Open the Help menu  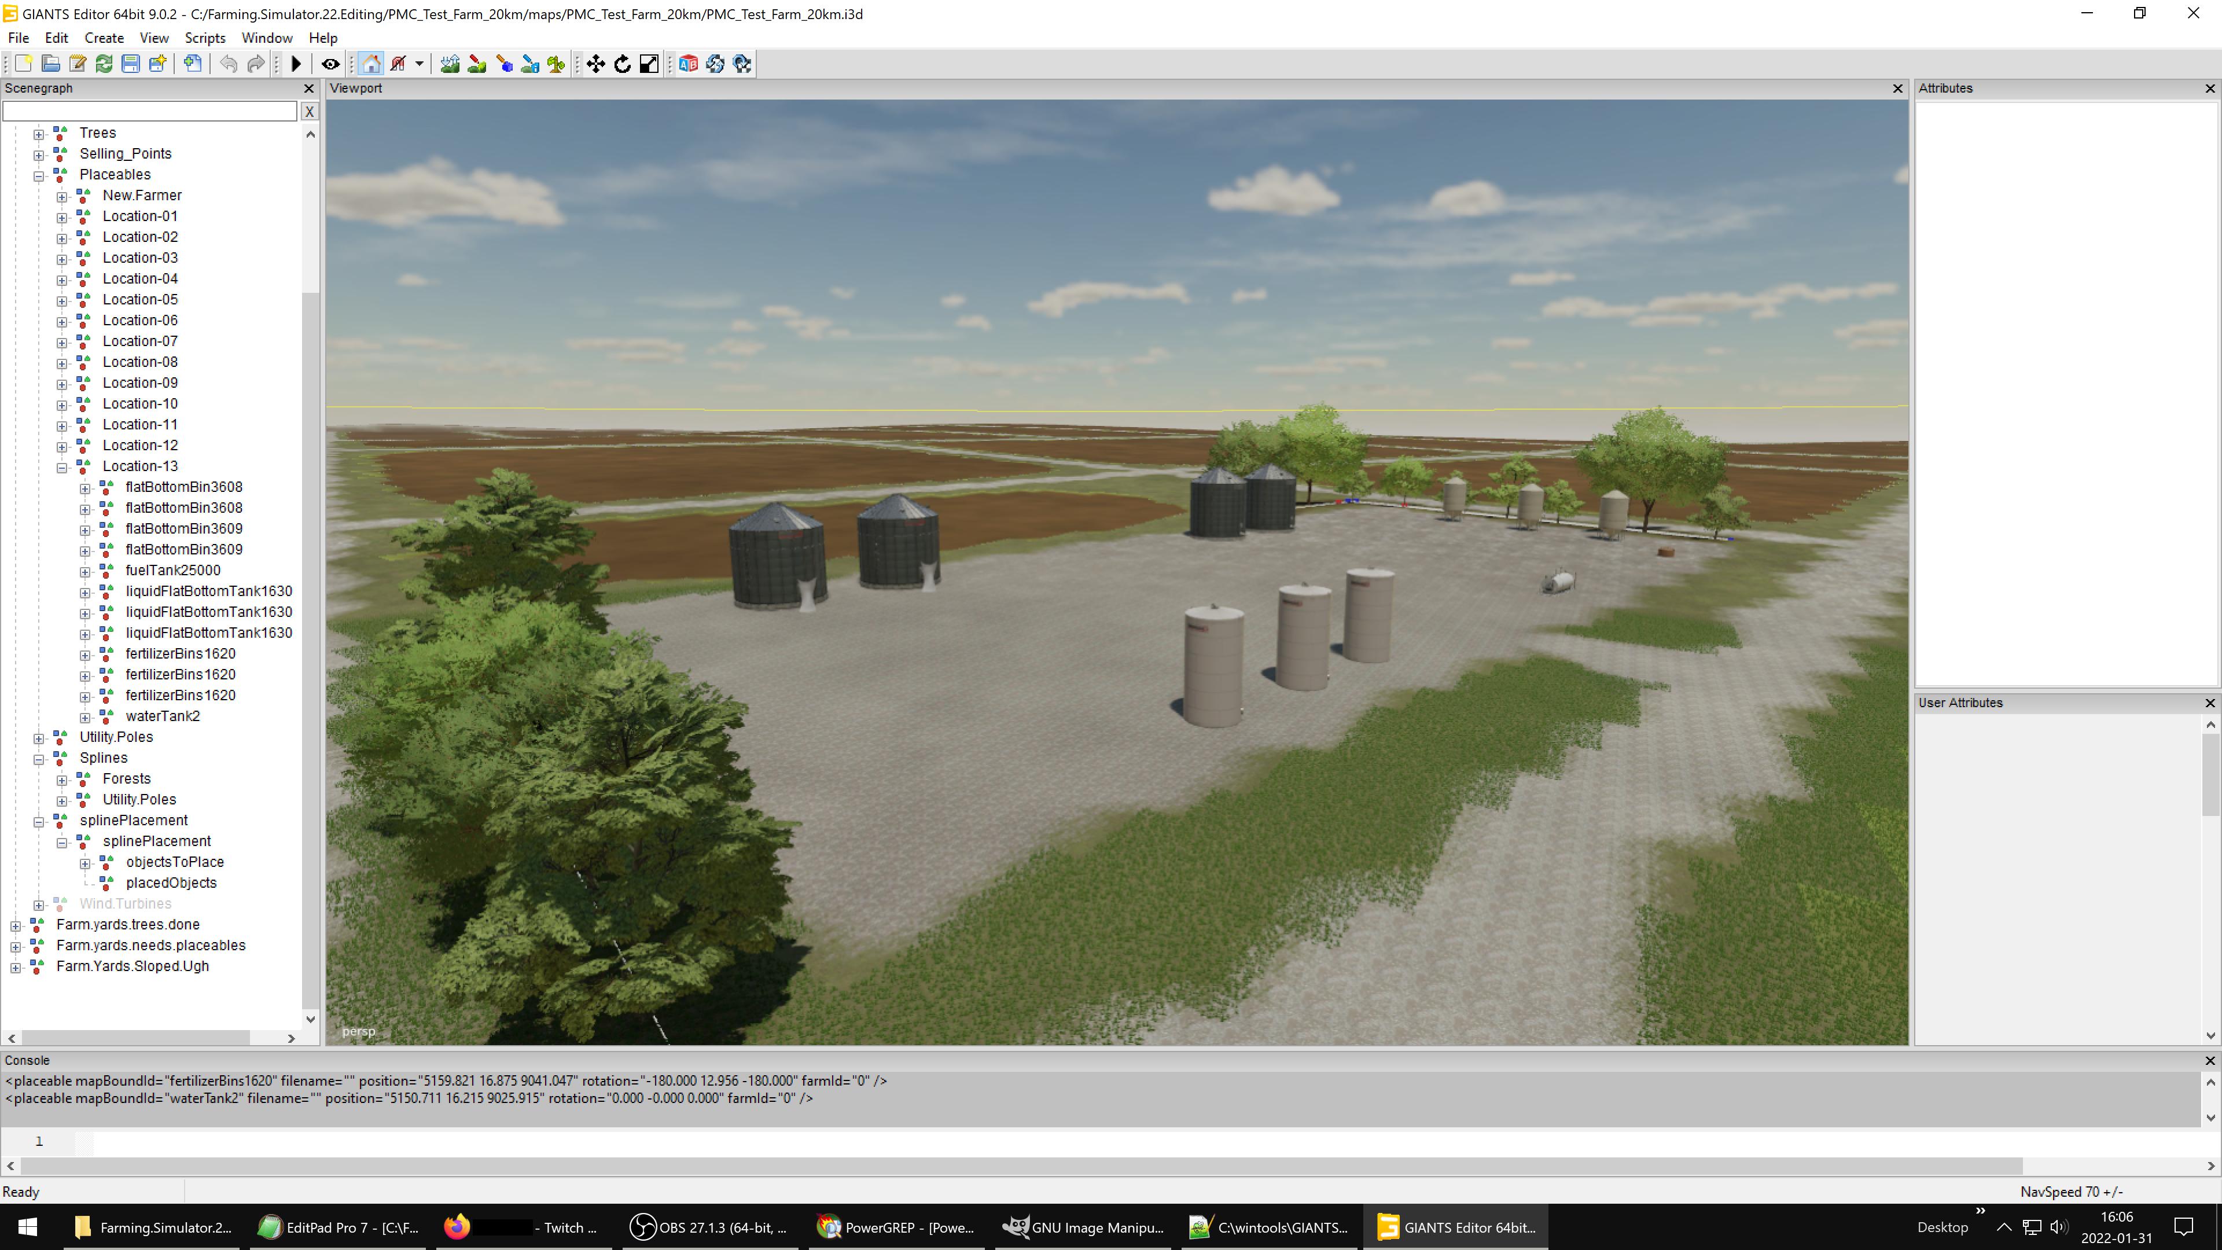pos(323,38)
